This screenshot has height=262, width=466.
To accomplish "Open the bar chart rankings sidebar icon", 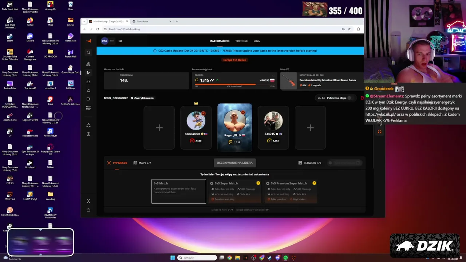I will [88, 82].
